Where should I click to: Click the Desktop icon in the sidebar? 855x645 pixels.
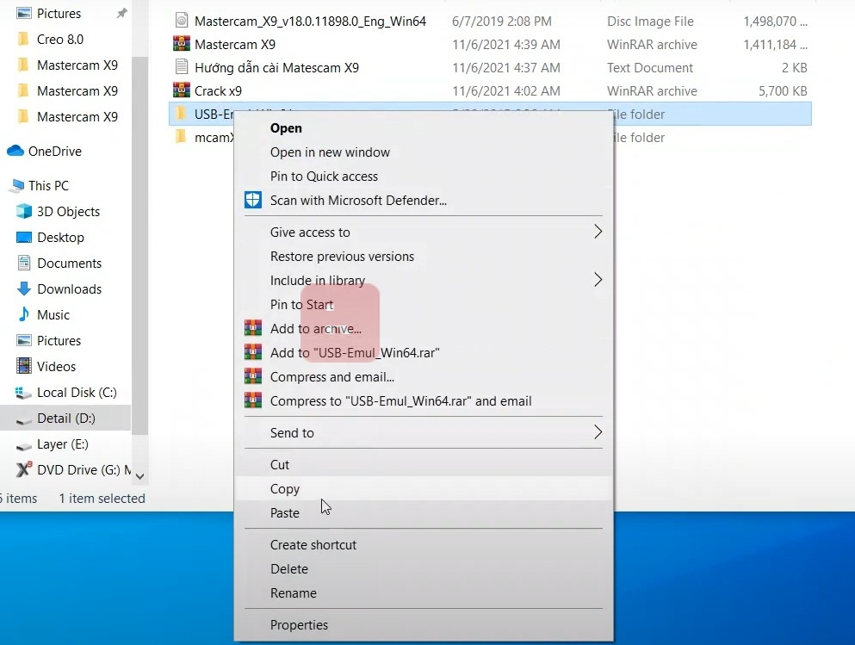click(x=24, y=237)
